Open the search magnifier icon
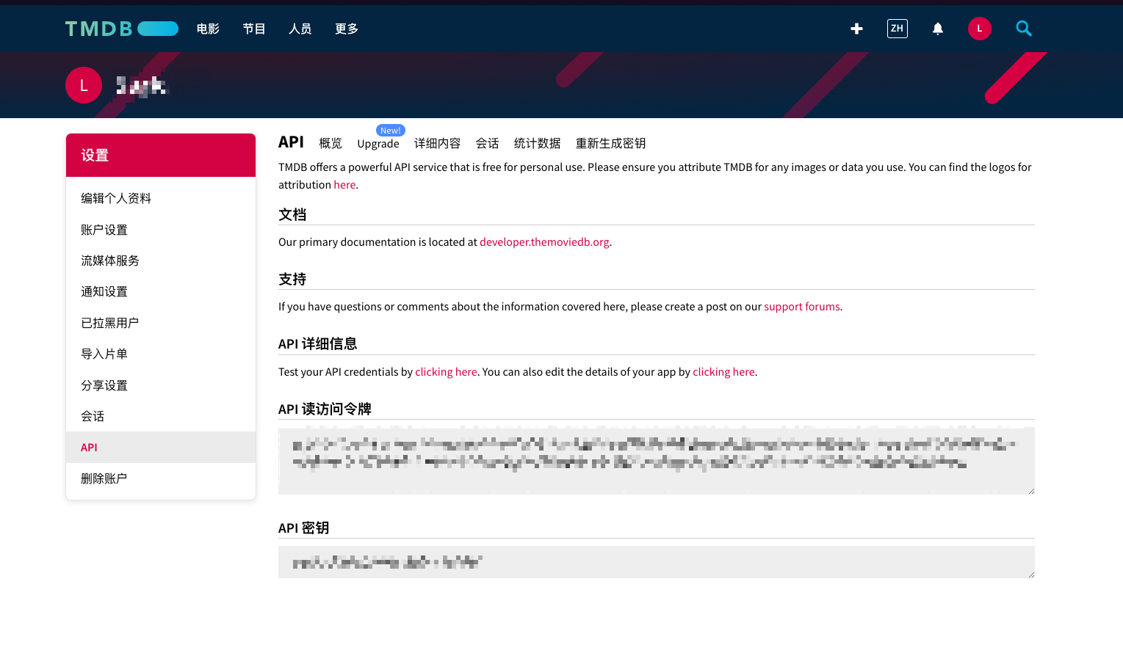Screen dimensions: 1123x645 pos(1024,29)
